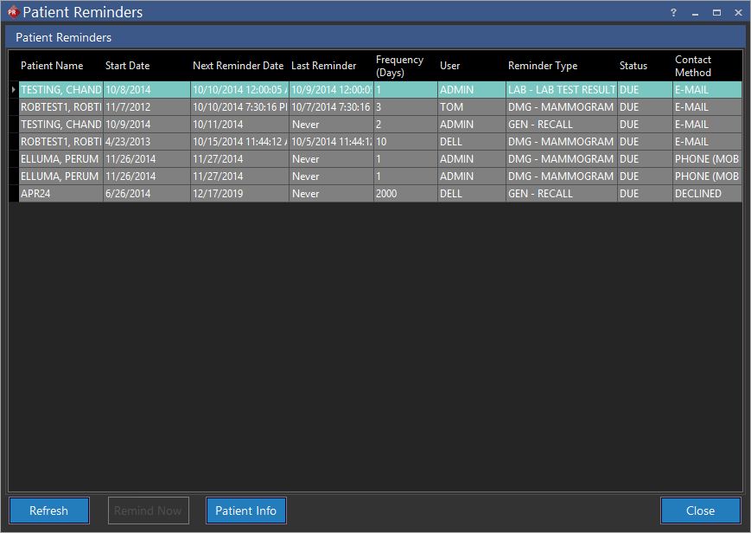Click the Contact Method column header

click(x=693, y=66)
